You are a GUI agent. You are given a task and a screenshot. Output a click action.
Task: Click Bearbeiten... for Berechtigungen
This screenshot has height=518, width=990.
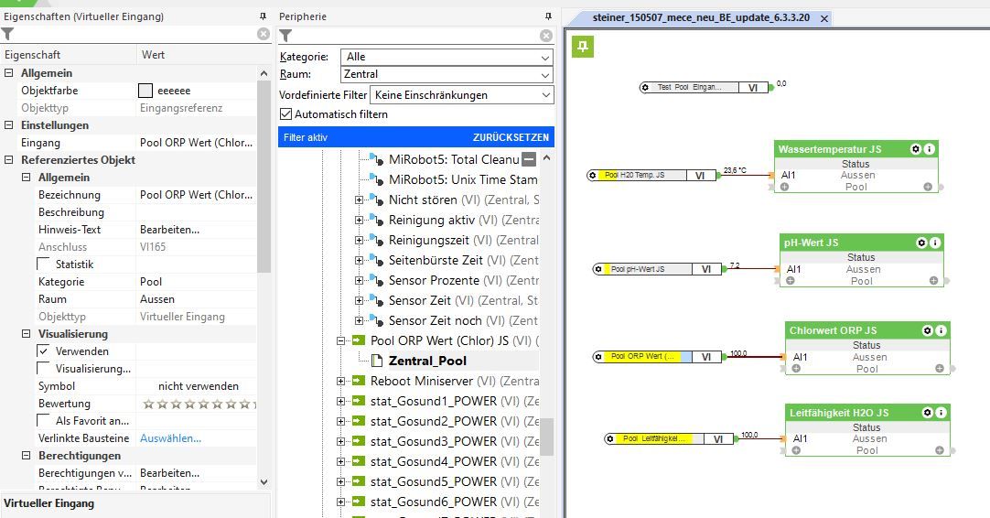point(170,473)
